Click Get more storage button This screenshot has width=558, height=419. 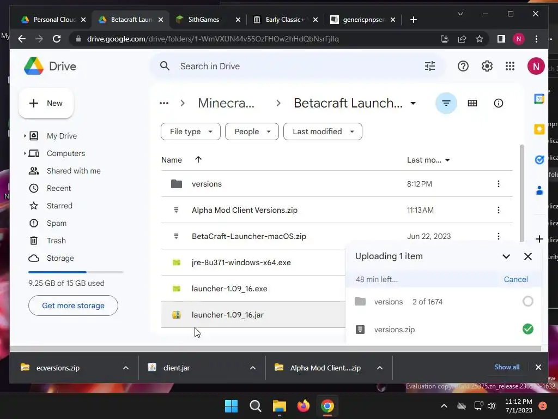coord(74,306)
